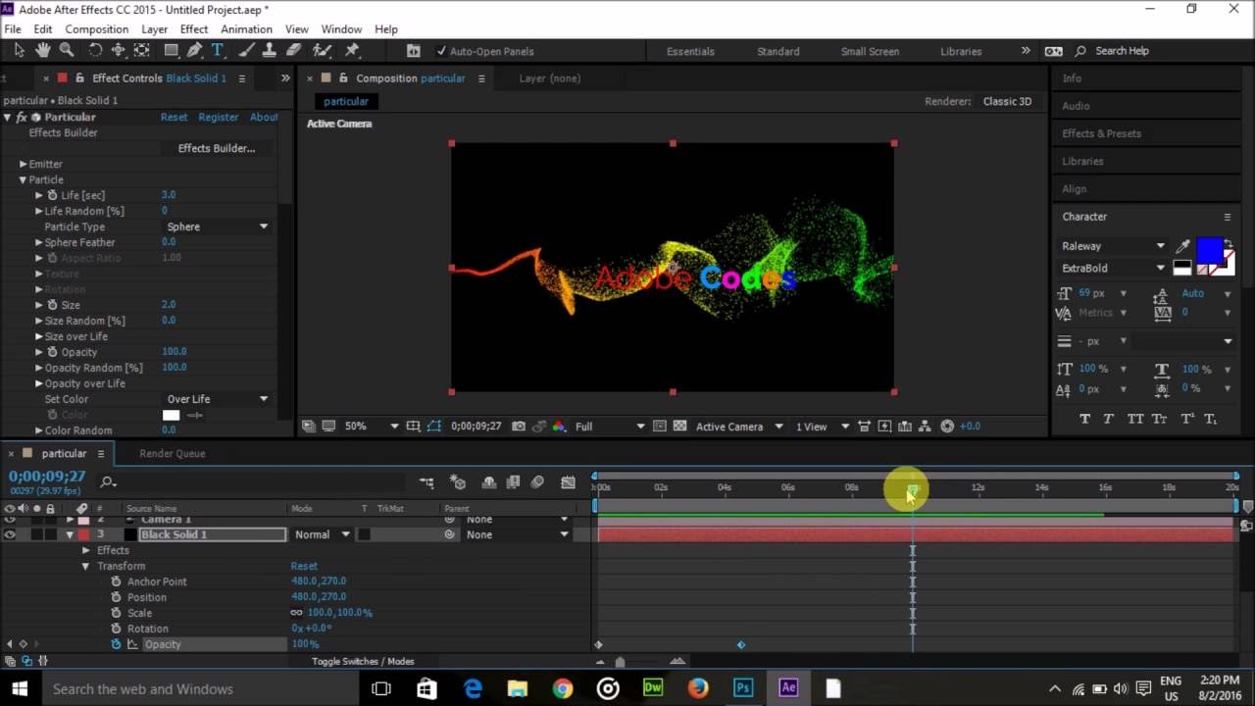Screen dimensions: 1255x706
Task: Click the blue fill color swatch
Action: pos(1209,249)
